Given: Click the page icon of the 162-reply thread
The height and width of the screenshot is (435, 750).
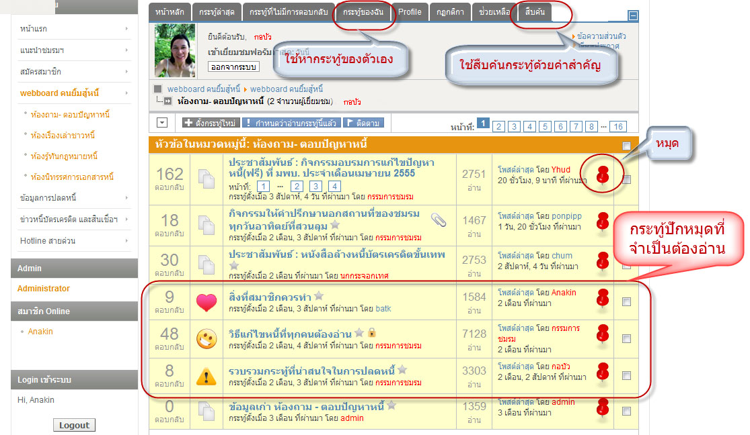Looking at the screenshot, I should (x=207, y=179).
